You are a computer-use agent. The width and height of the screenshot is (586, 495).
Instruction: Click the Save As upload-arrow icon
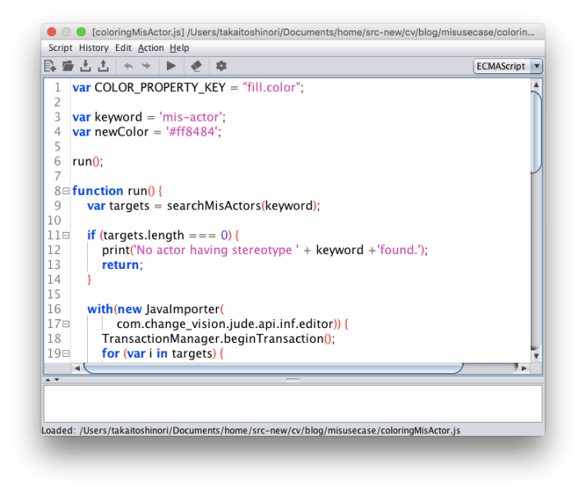(103, 66)
